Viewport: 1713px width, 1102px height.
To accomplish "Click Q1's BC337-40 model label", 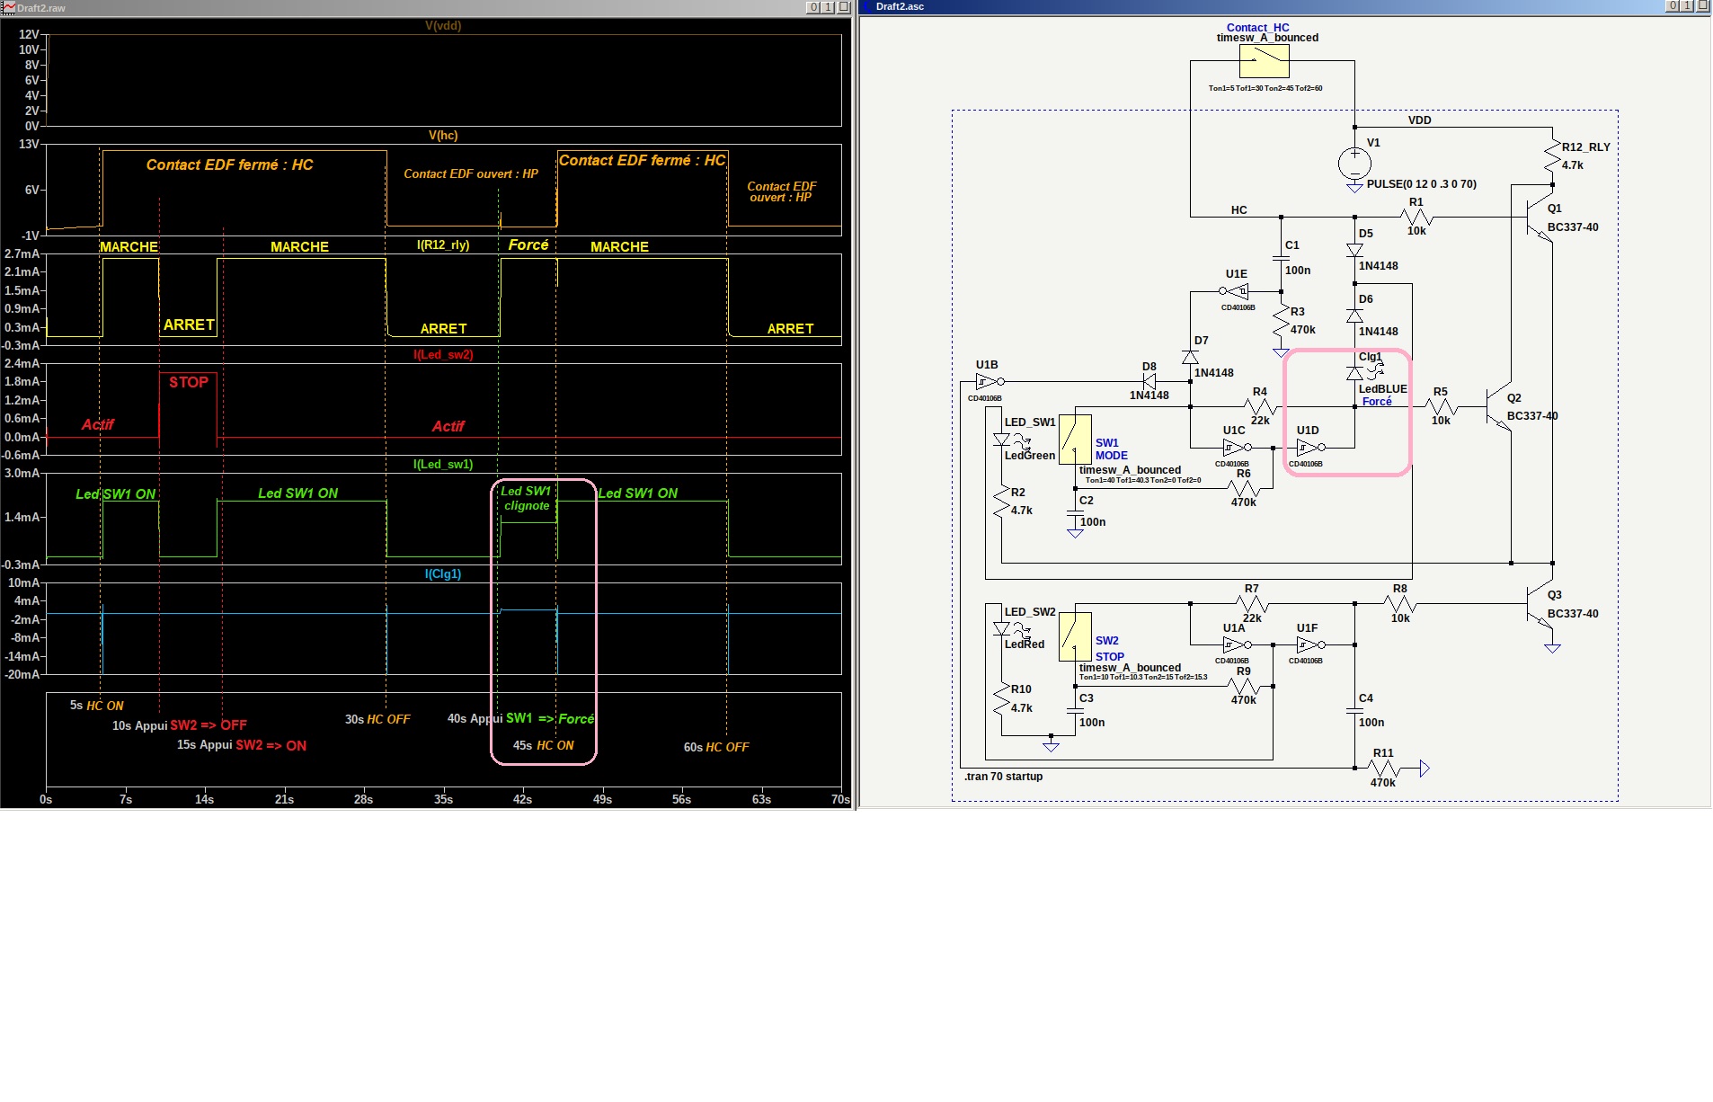I will coord(1573,227).
